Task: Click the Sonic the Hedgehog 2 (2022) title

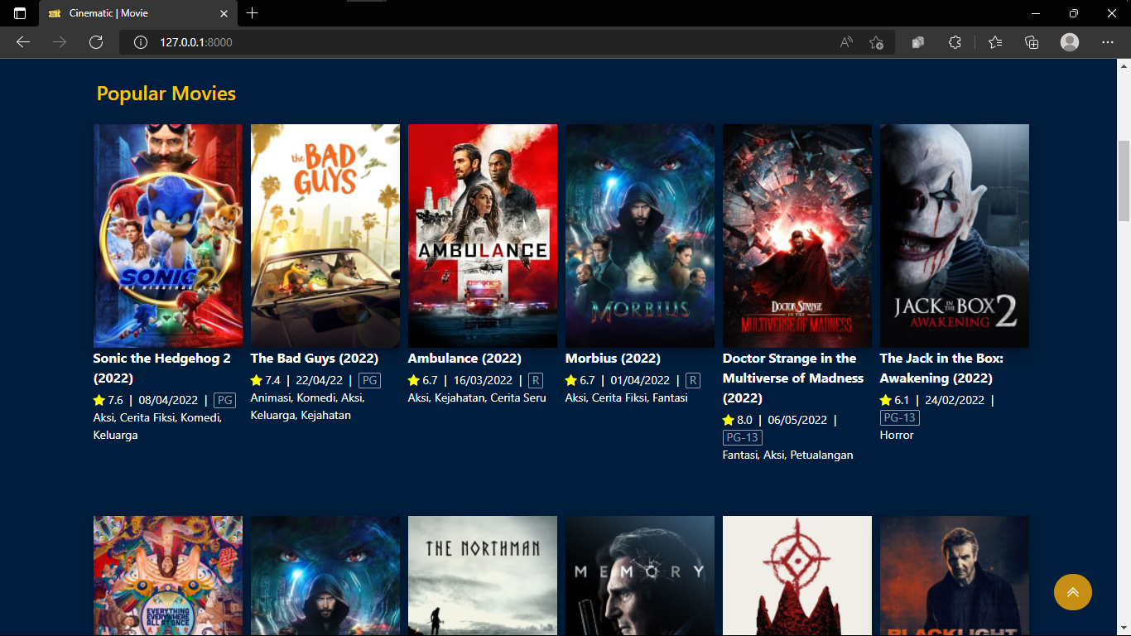Action: click(x=162, y=369)
